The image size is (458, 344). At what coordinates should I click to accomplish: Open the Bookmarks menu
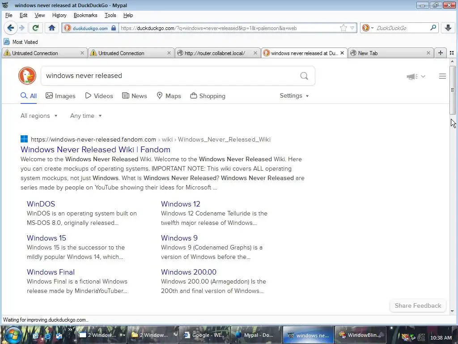coord(85,15)
